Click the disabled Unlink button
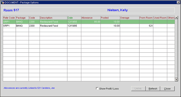 138,89
